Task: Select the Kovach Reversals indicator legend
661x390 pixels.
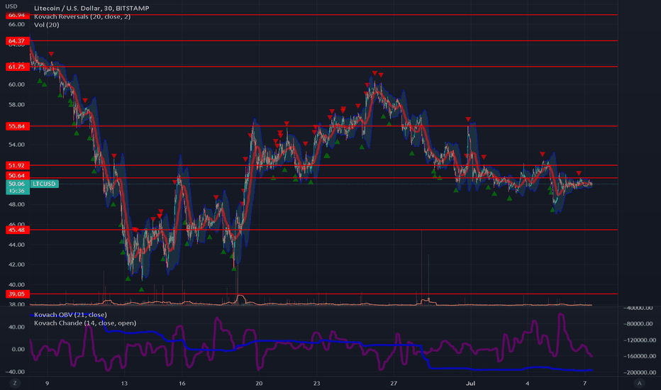Action: pyautogui.click(x=82, y=16)
